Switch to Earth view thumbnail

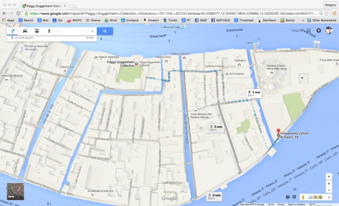click(x=16, y=192)
